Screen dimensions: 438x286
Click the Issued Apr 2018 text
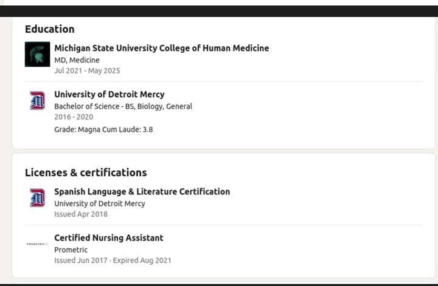coord(81,214)
